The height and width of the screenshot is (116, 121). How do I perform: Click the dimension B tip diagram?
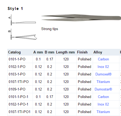click(x=23, y=34)
